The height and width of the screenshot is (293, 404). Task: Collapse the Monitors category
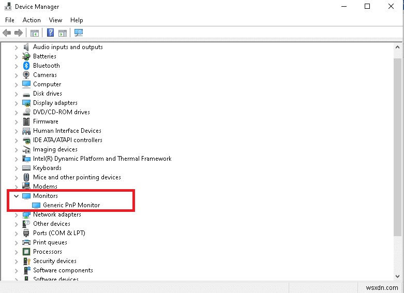(x=16, y=196)
